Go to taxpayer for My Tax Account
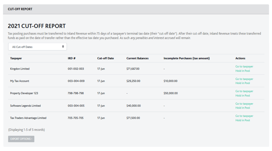 tap(244, 79)
